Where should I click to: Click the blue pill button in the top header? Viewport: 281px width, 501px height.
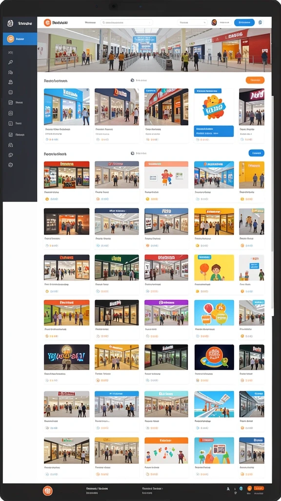point(244,23)
